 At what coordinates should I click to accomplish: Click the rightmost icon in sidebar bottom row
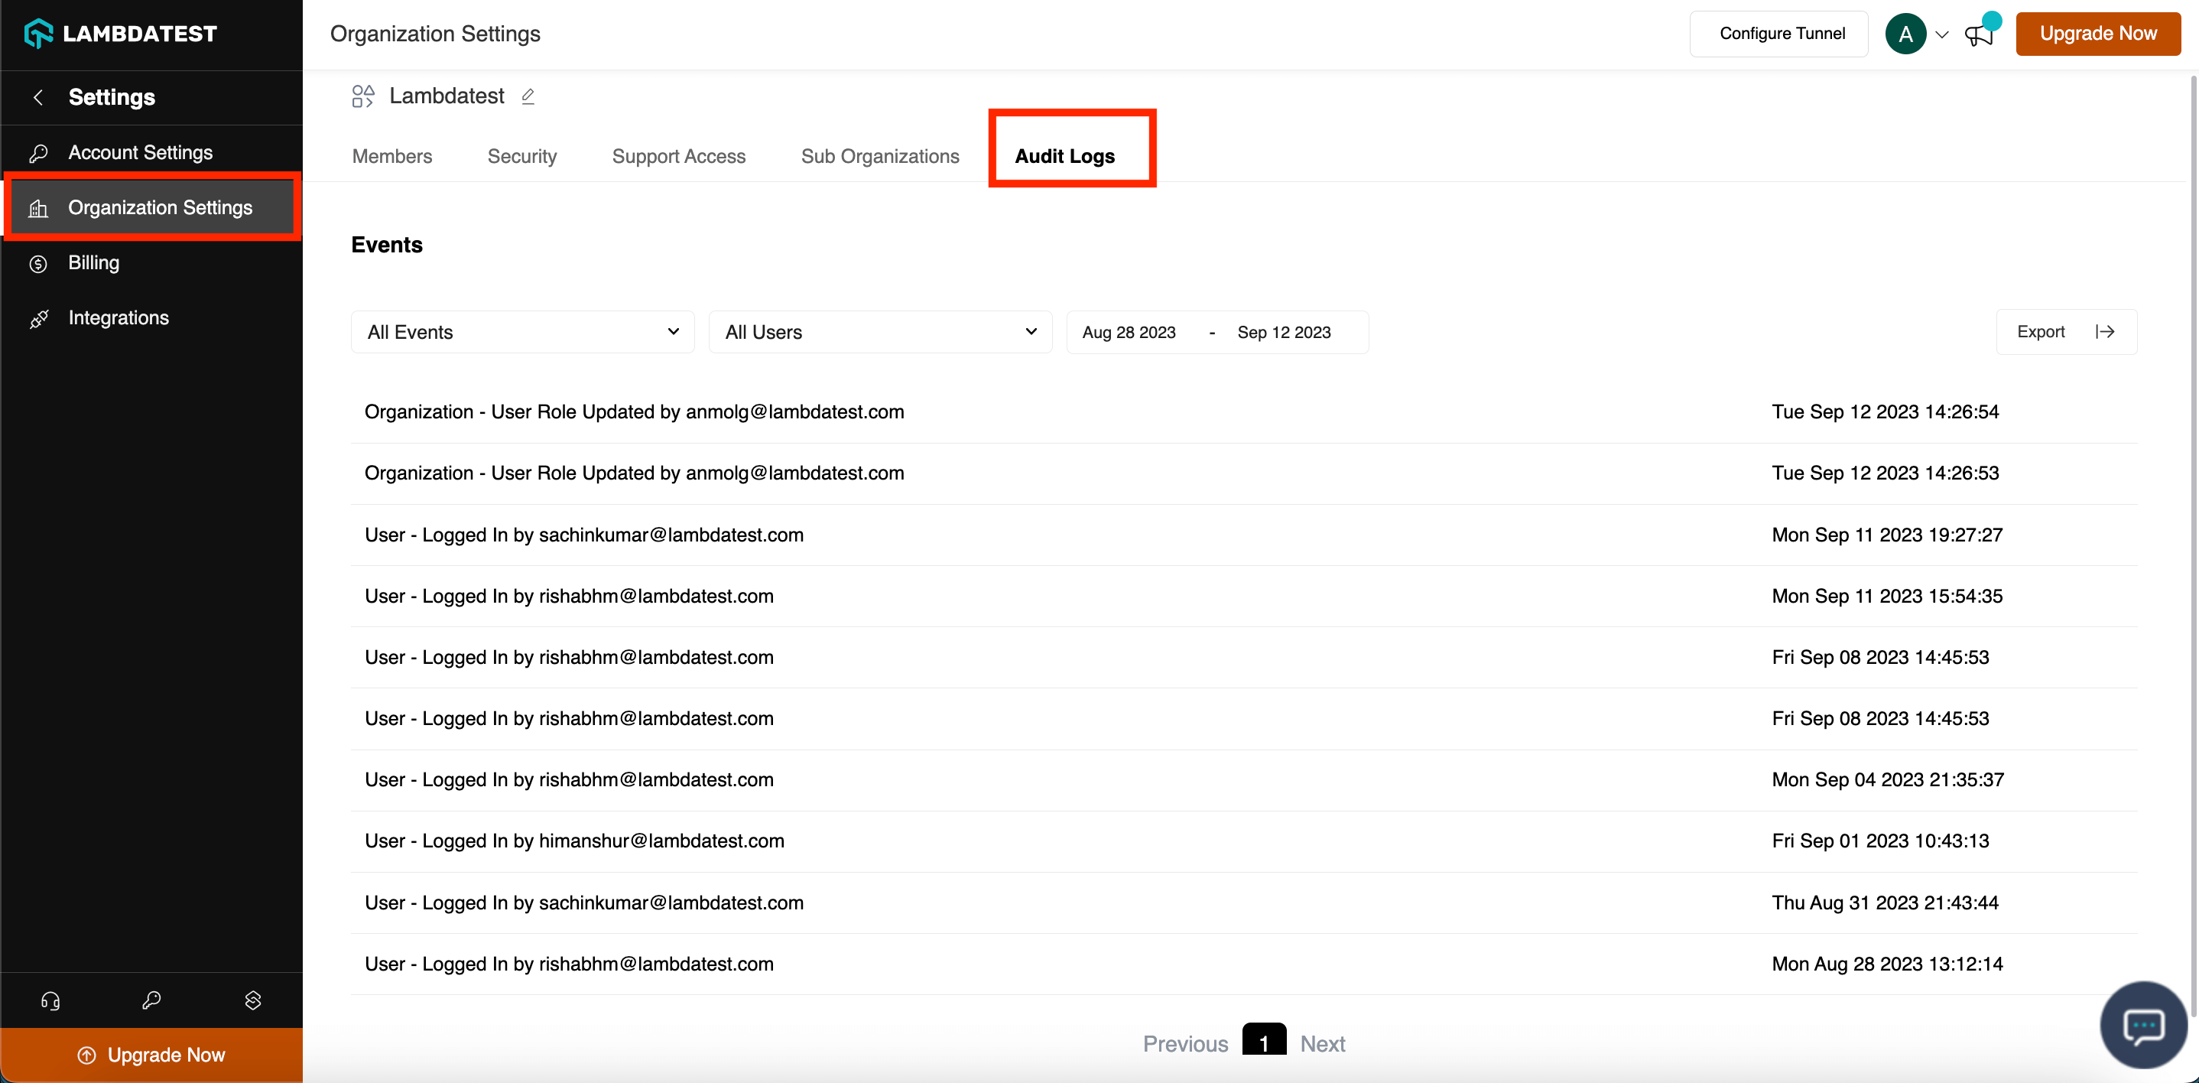252,1000
